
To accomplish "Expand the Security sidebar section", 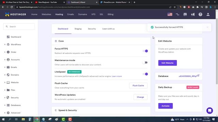I will pyautogui.click(x=5, y=98).
